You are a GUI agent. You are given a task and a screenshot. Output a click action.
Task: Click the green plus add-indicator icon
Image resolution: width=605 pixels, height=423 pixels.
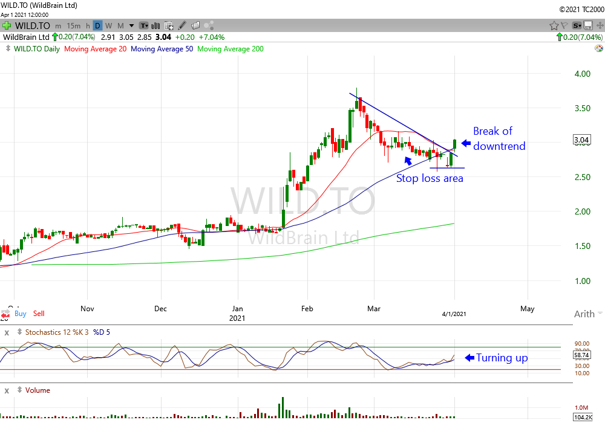(6, 26)
